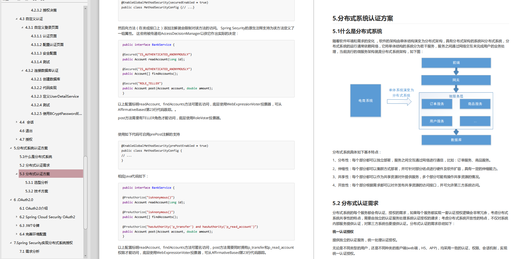The image size is (523, 259).
Task: Jump to 4.4 会话 section
Action: pos(26,122)
